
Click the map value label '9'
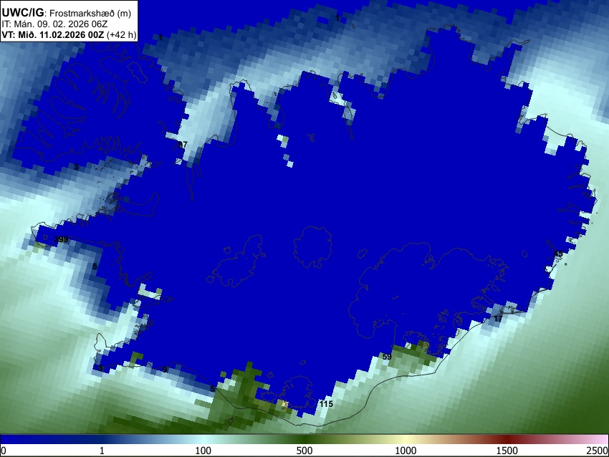(x=165, y=369)
